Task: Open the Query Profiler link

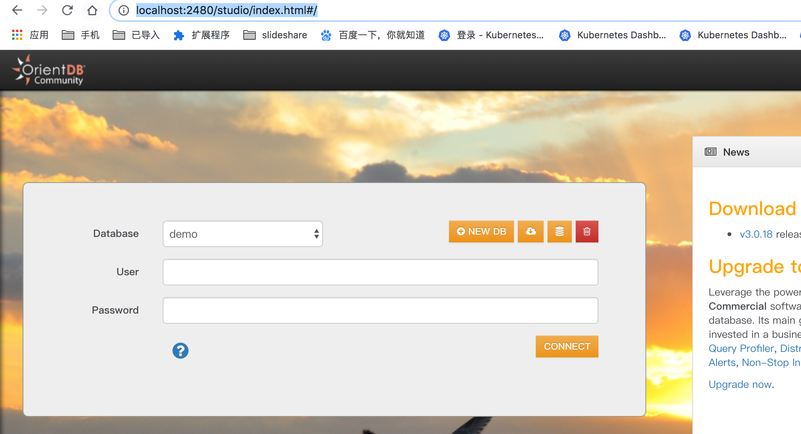Action: 741,348
